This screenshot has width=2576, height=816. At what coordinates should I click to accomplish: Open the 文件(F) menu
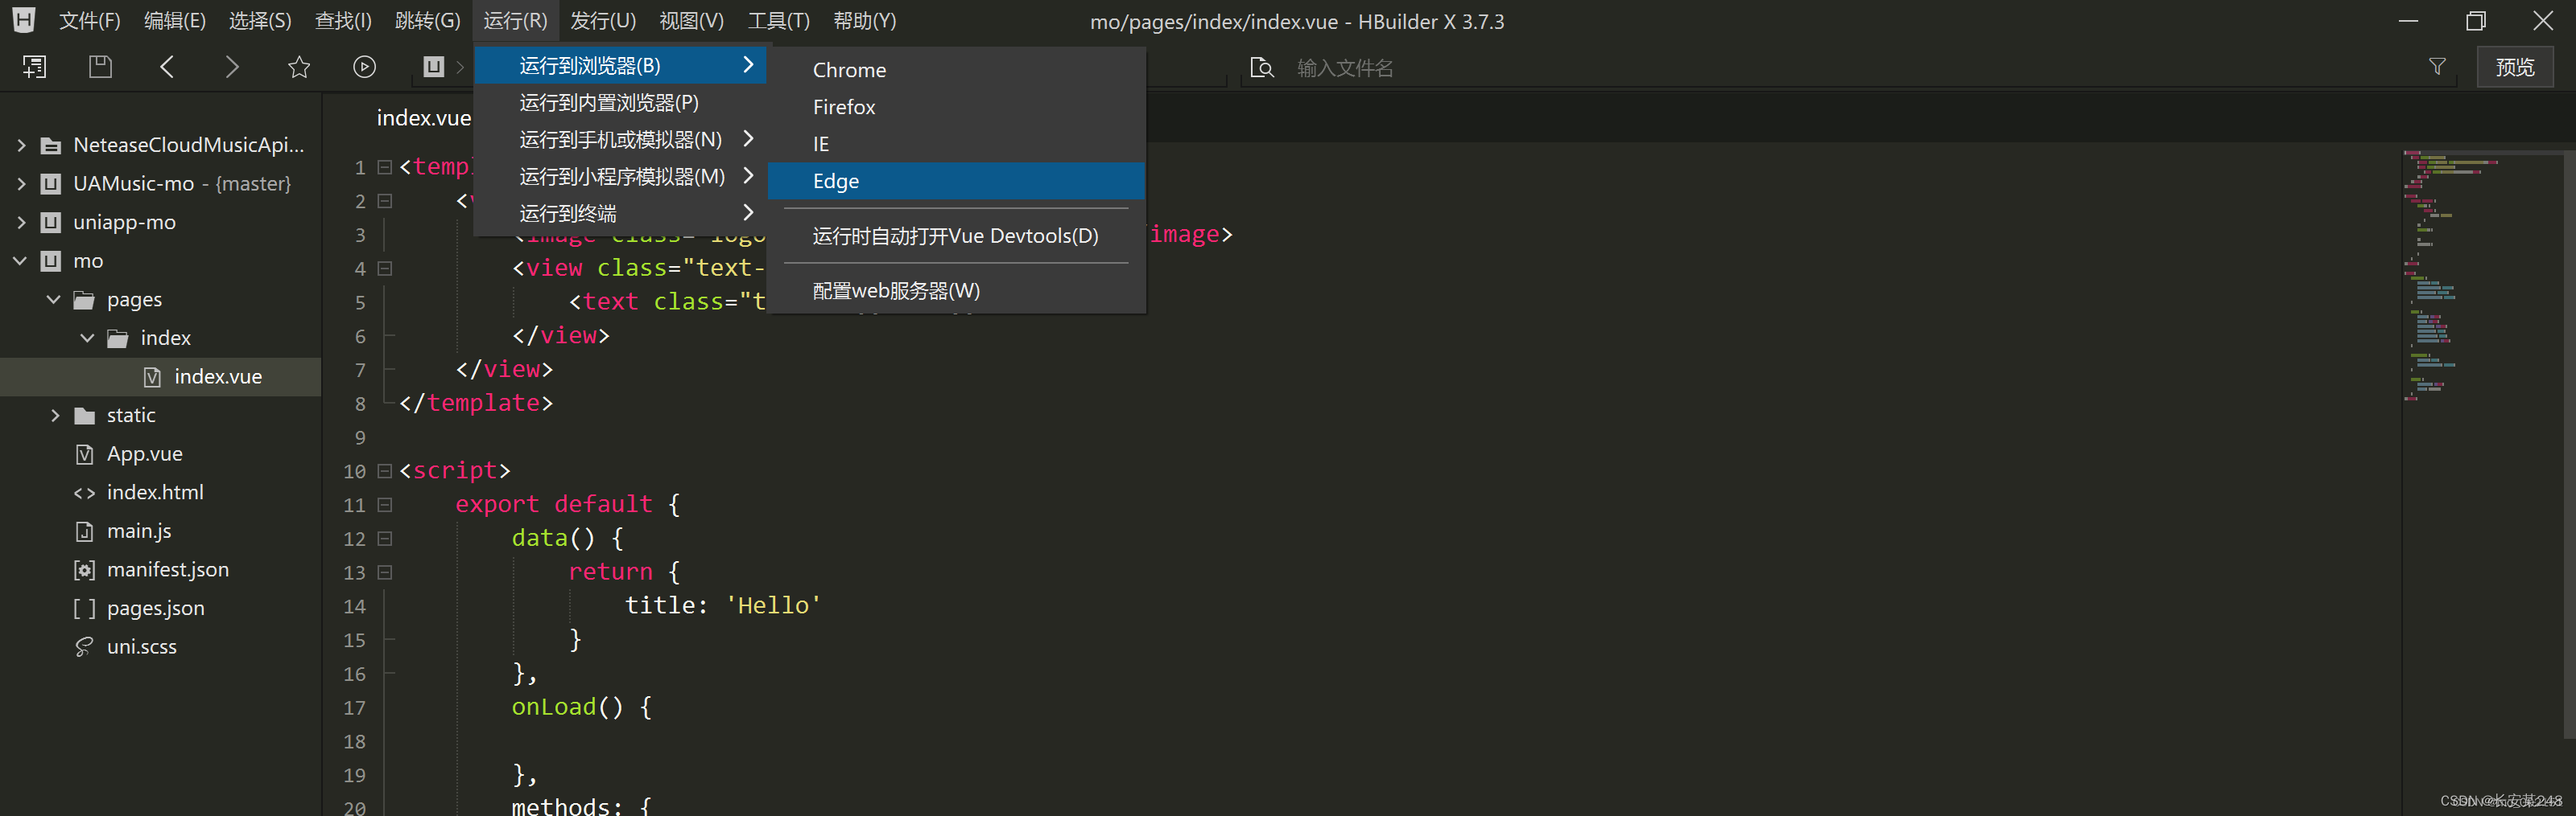pos(90,21)
